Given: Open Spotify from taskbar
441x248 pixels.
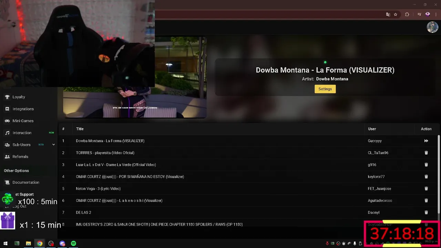Looking at the screenshot, I should pyautogui.click(x=73, y=244).
